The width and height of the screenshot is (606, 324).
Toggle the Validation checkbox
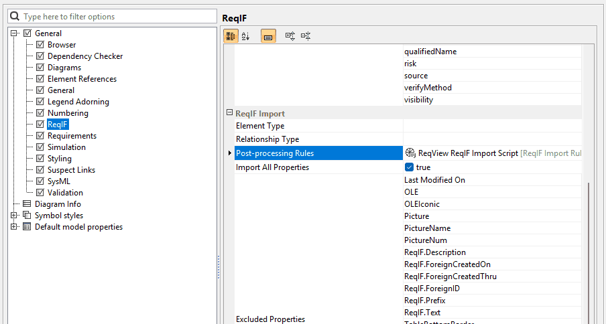[x=40, y=193]
